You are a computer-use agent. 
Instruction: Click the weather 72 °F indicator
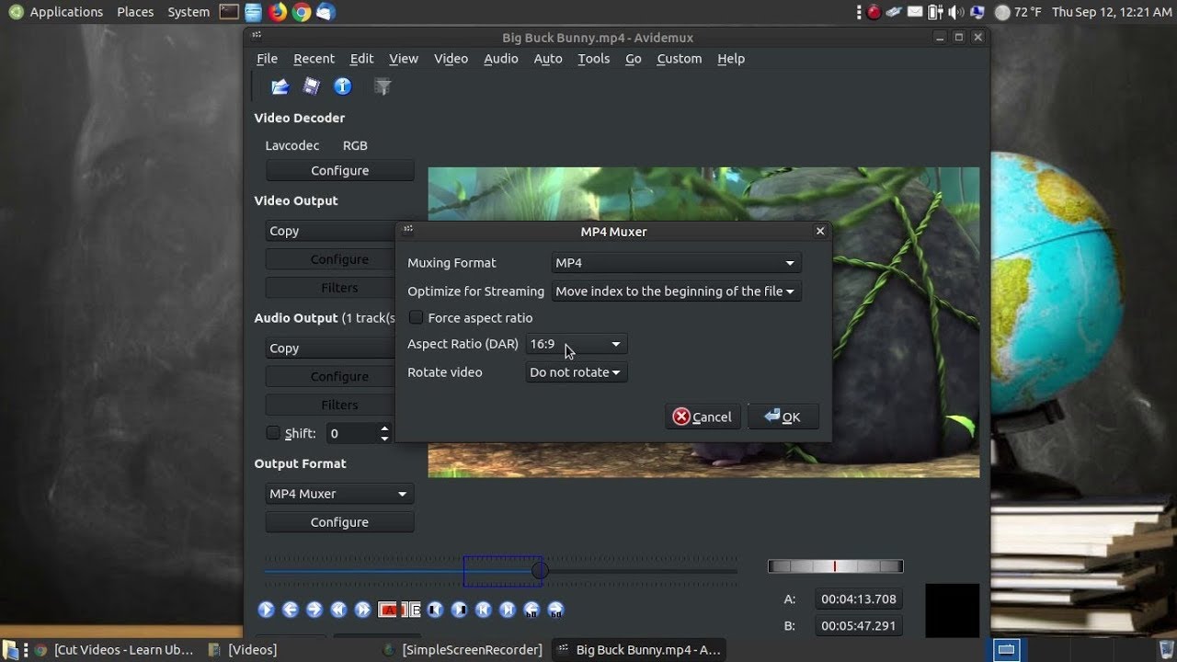coord(1018,12)
